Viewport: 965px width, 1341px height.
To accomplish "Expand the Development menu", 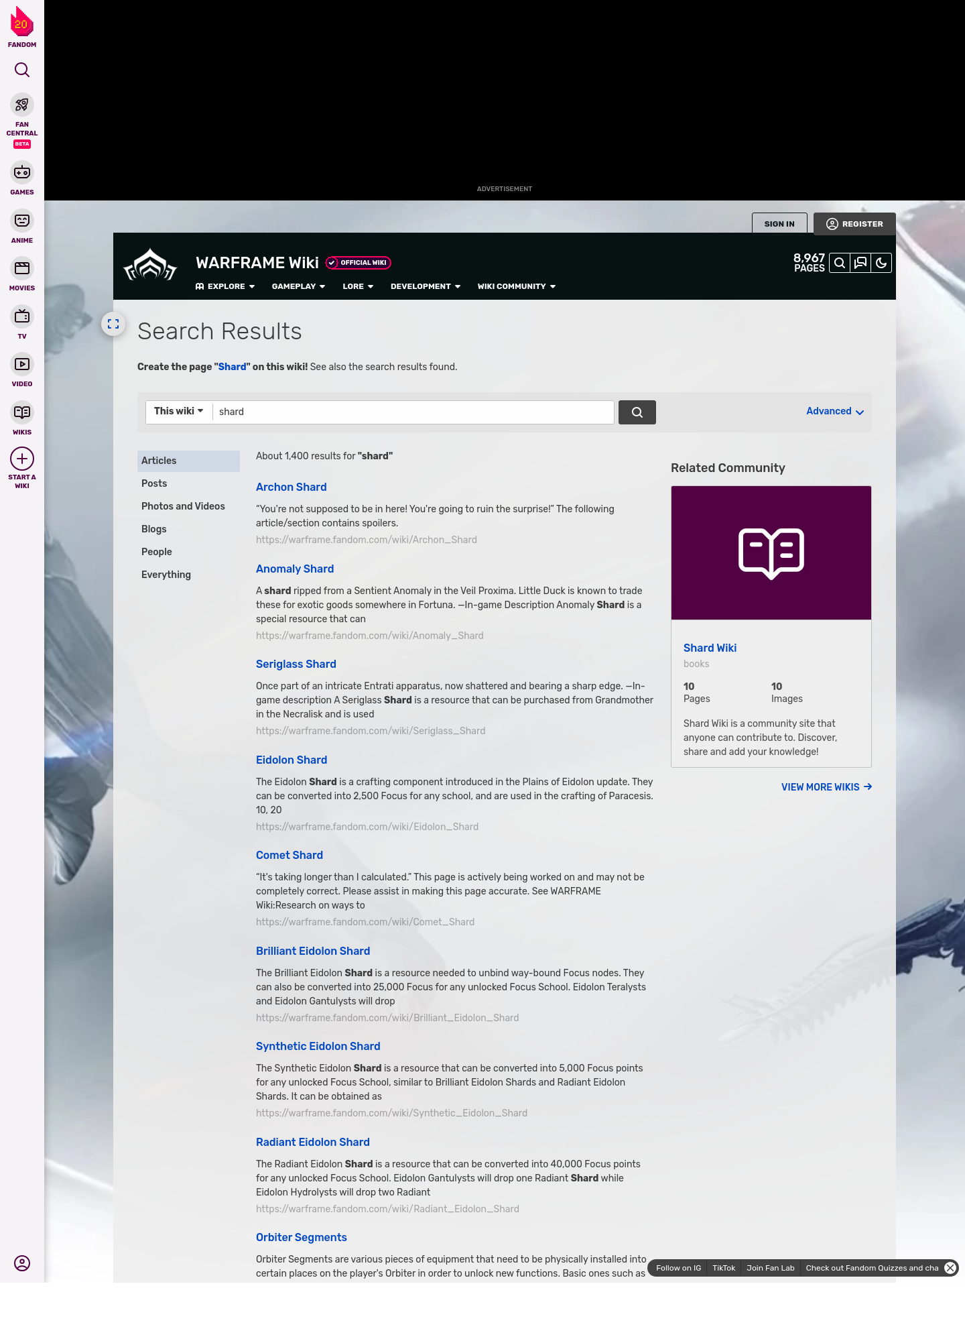I will coord(426,286).
